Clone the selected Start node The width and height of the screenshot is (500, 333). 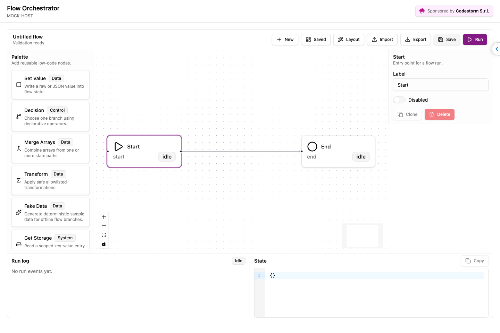(x=408, y=114)
